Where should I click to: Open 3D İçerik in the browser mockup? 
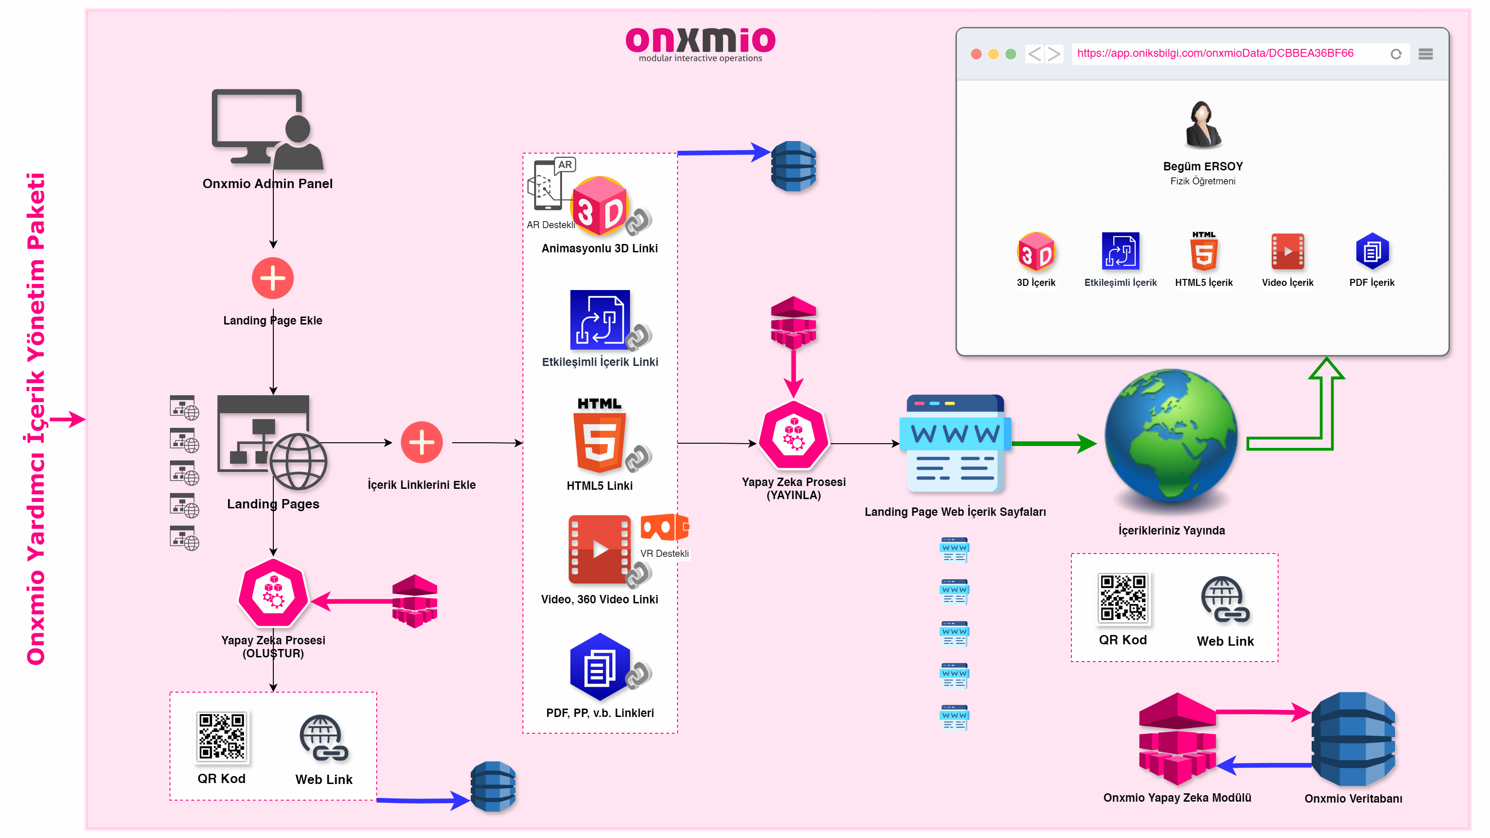coord(1036,251)
